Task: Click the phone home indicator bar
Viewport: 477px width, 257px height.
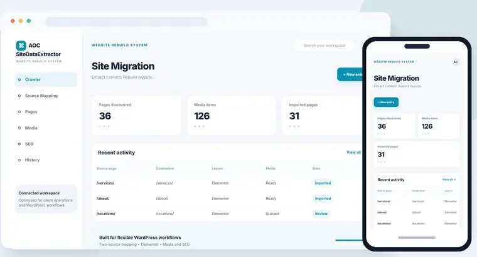Action: (x=417, y=238)
